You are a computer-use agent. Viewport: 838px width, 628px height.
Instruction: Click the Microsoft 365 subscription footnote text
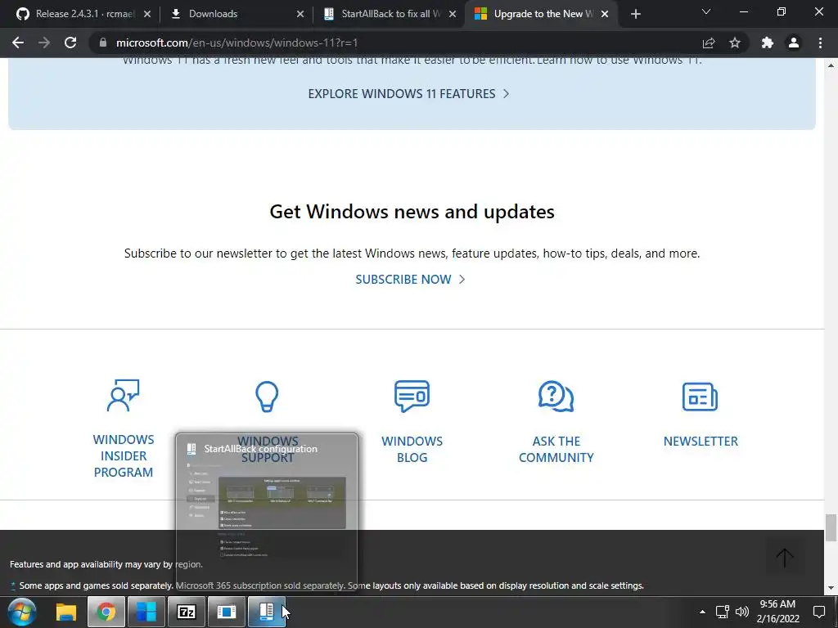click(259, 585)
